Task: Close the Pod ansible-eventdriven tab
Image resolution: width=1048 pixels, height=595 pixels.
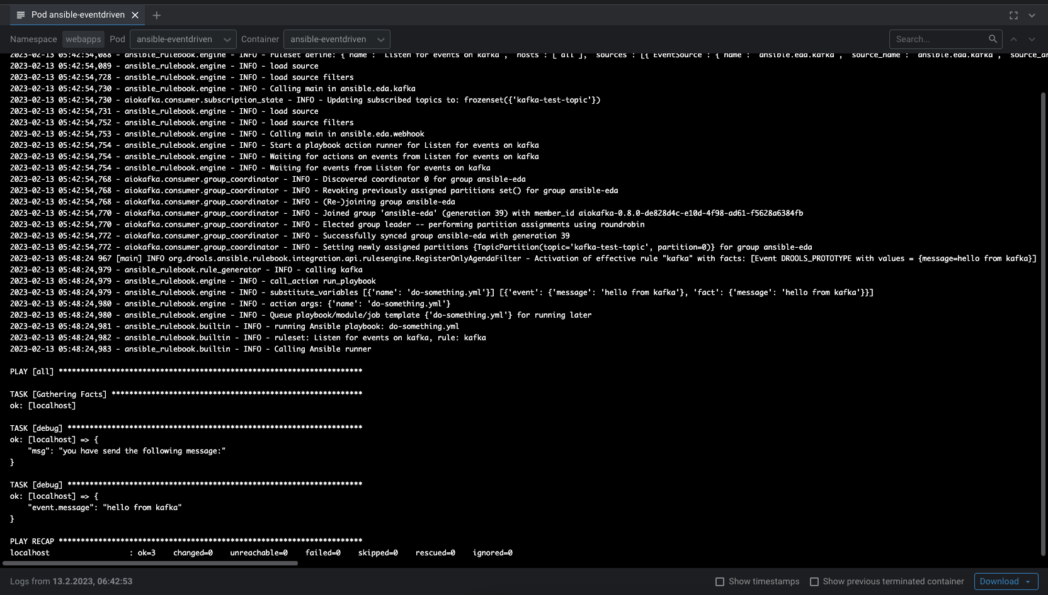Action: (x=135, y=15)
